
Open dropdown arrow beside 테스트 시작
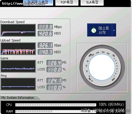point(114,30)
